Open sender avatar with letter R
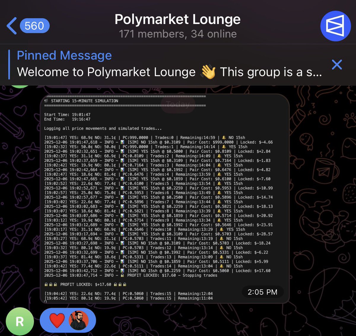The height and width of the screenshot is (336, 356). (x=20, y=321)
